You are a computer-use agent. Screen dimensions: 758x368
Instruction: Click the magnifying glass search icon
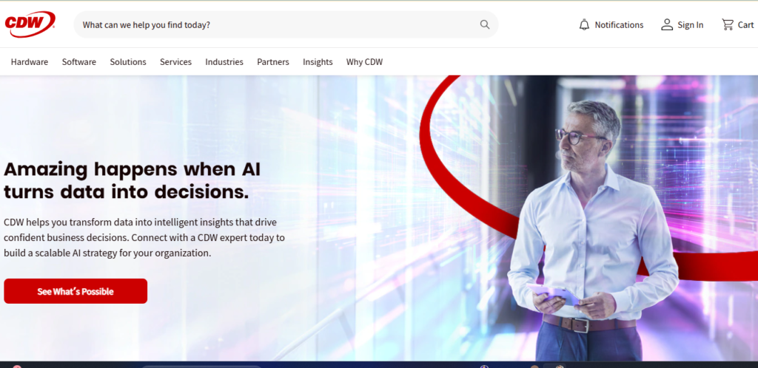pyautogui.click(x=484, y=24)
